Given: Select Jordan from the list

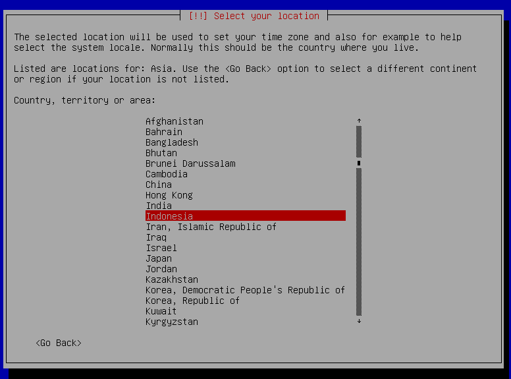Looking at the screenshot, I should point(246,269).
